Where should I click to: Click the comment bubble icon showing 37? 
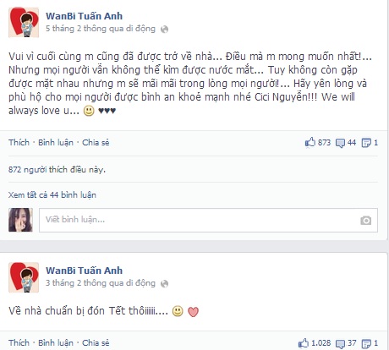coord(340,344)
